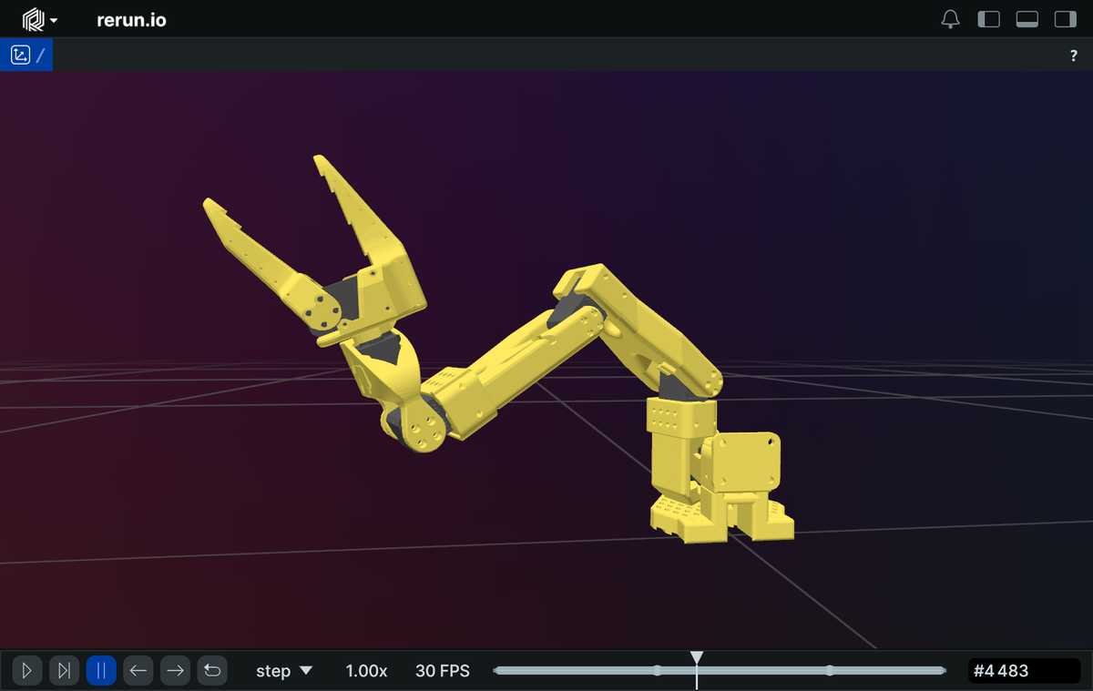The height and width of the screenshot is (691, 1093).
Task: Toggle the right selection panel
Action: 1065,19
